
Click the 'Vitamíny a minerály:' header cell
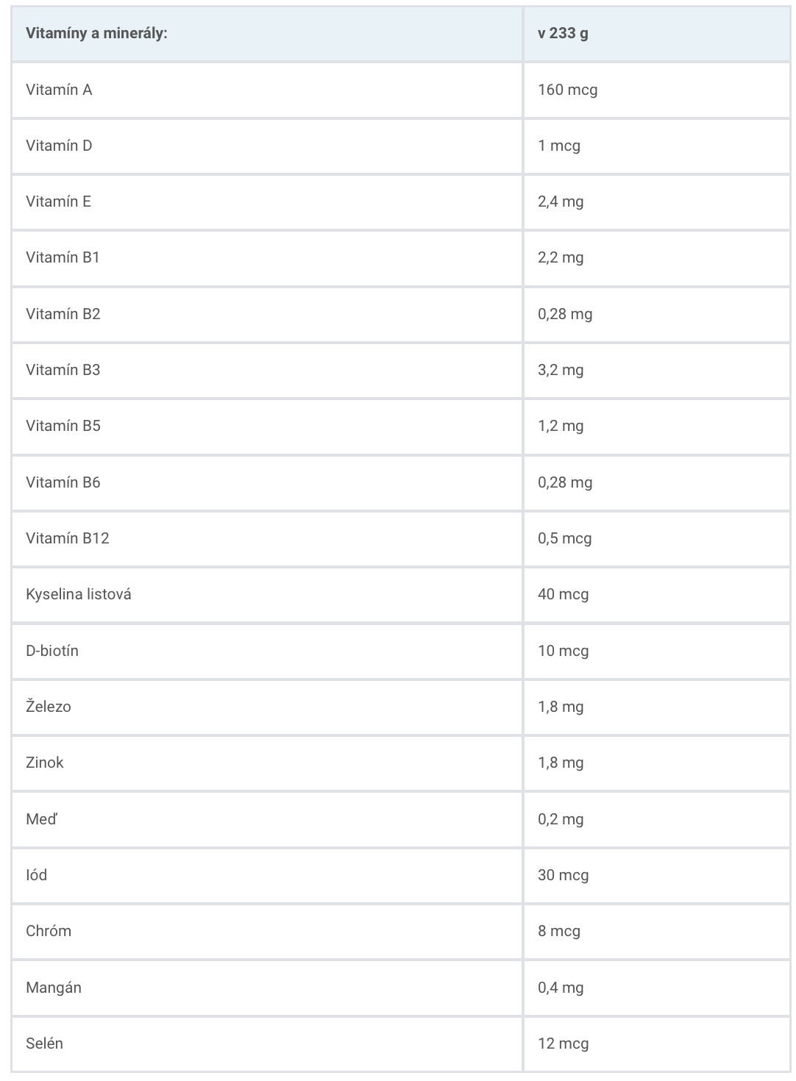pyautogui.click(x=267, y=34)
